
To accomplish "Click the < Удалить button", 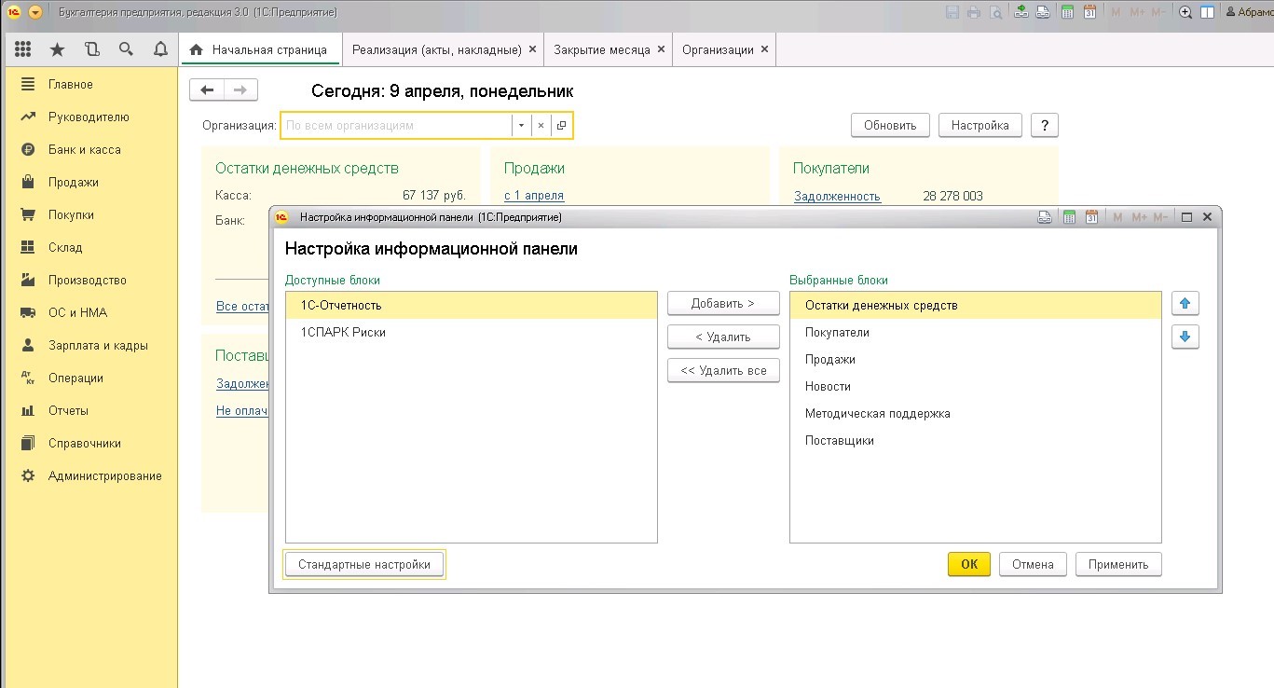I will pyautogui.click(x=723, y=337).
